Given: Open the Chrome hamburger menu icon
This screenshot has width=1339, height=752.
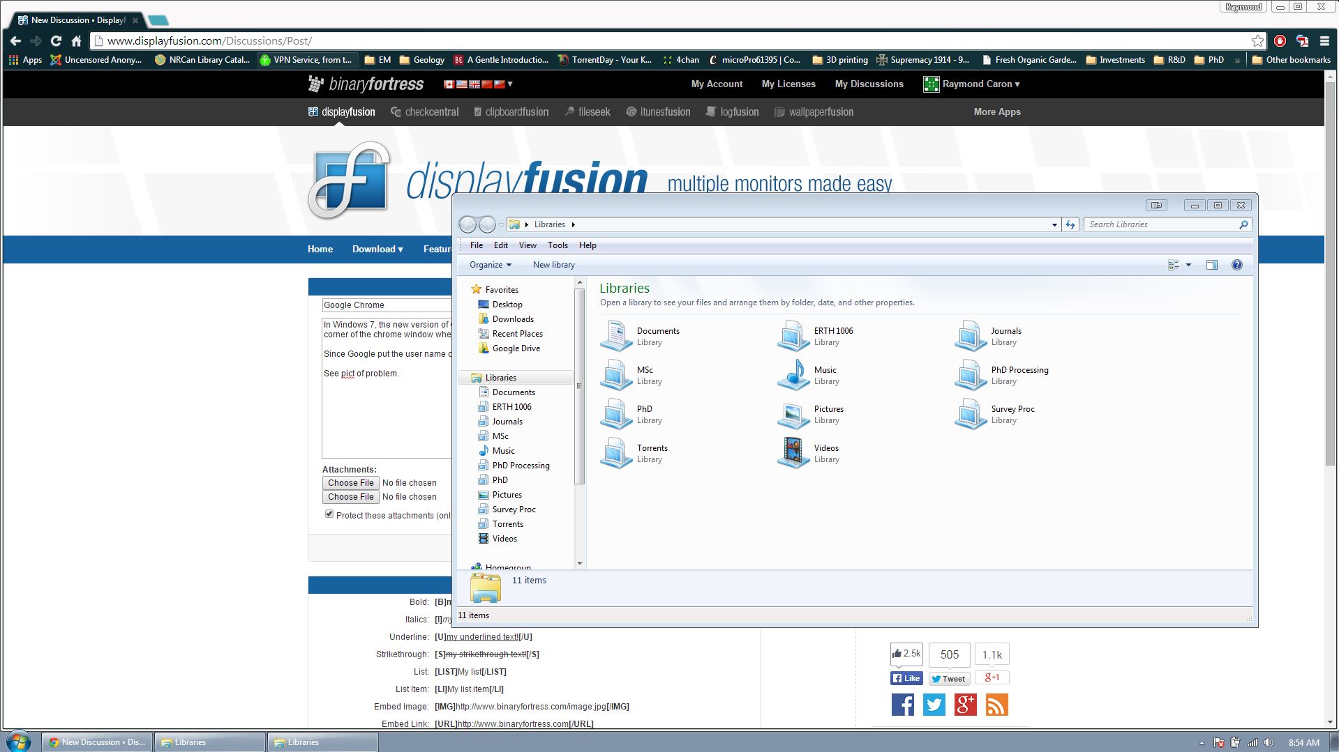Looking at the screenshot, I should click(x=1324, y=41).
